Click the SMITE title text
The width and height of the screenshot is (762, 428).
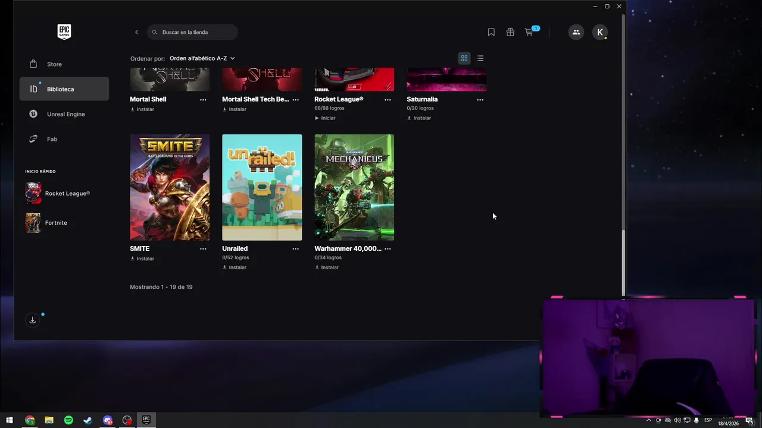(140, 248)
